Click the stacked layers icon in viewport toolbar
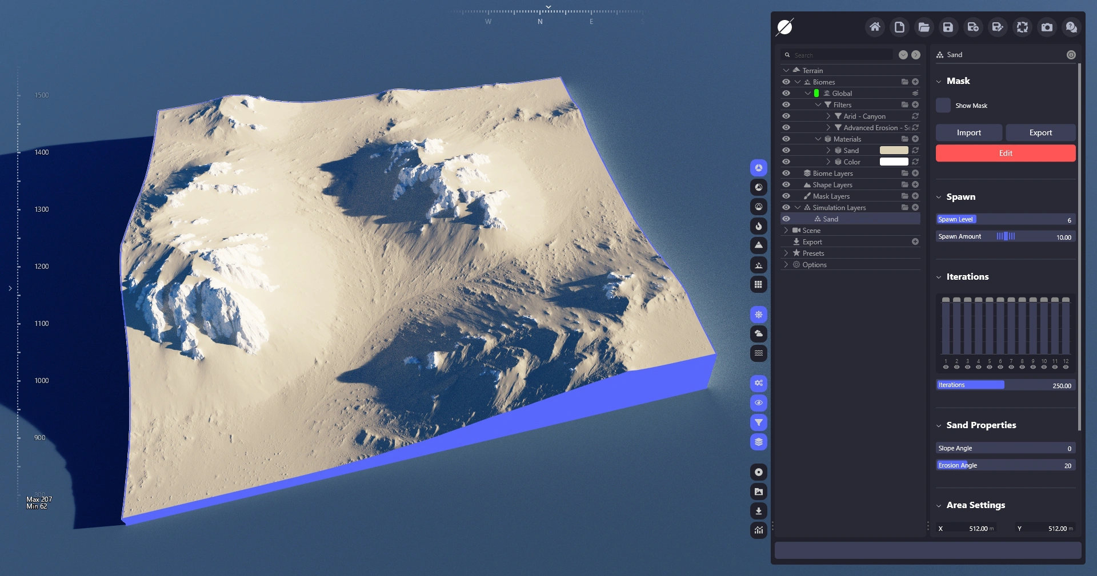The width and height of the screenshot is (1097, 576). click(759, 442)
